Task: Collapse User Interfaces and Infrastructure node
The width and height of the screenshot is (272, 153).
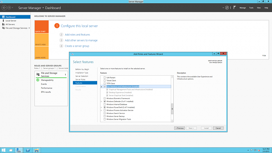Action: coord(102,87)
